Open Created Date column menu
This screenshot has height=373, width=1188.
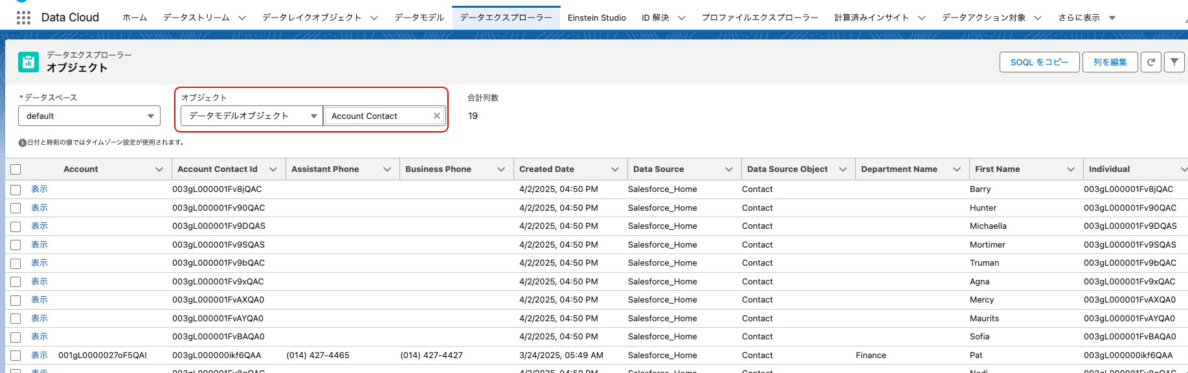615,169
